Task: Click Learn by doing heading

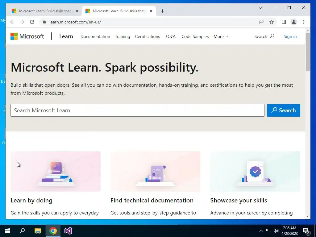Action: coord(31,200)
